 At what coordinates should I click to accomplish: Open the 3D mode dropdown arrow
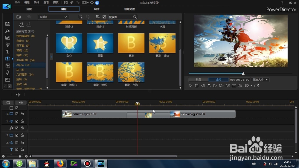tap(251, 85)
